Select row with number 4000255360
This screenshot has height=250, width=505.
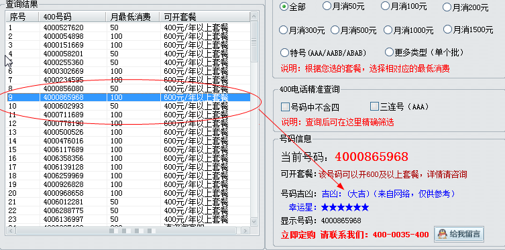tap(128, 62)
